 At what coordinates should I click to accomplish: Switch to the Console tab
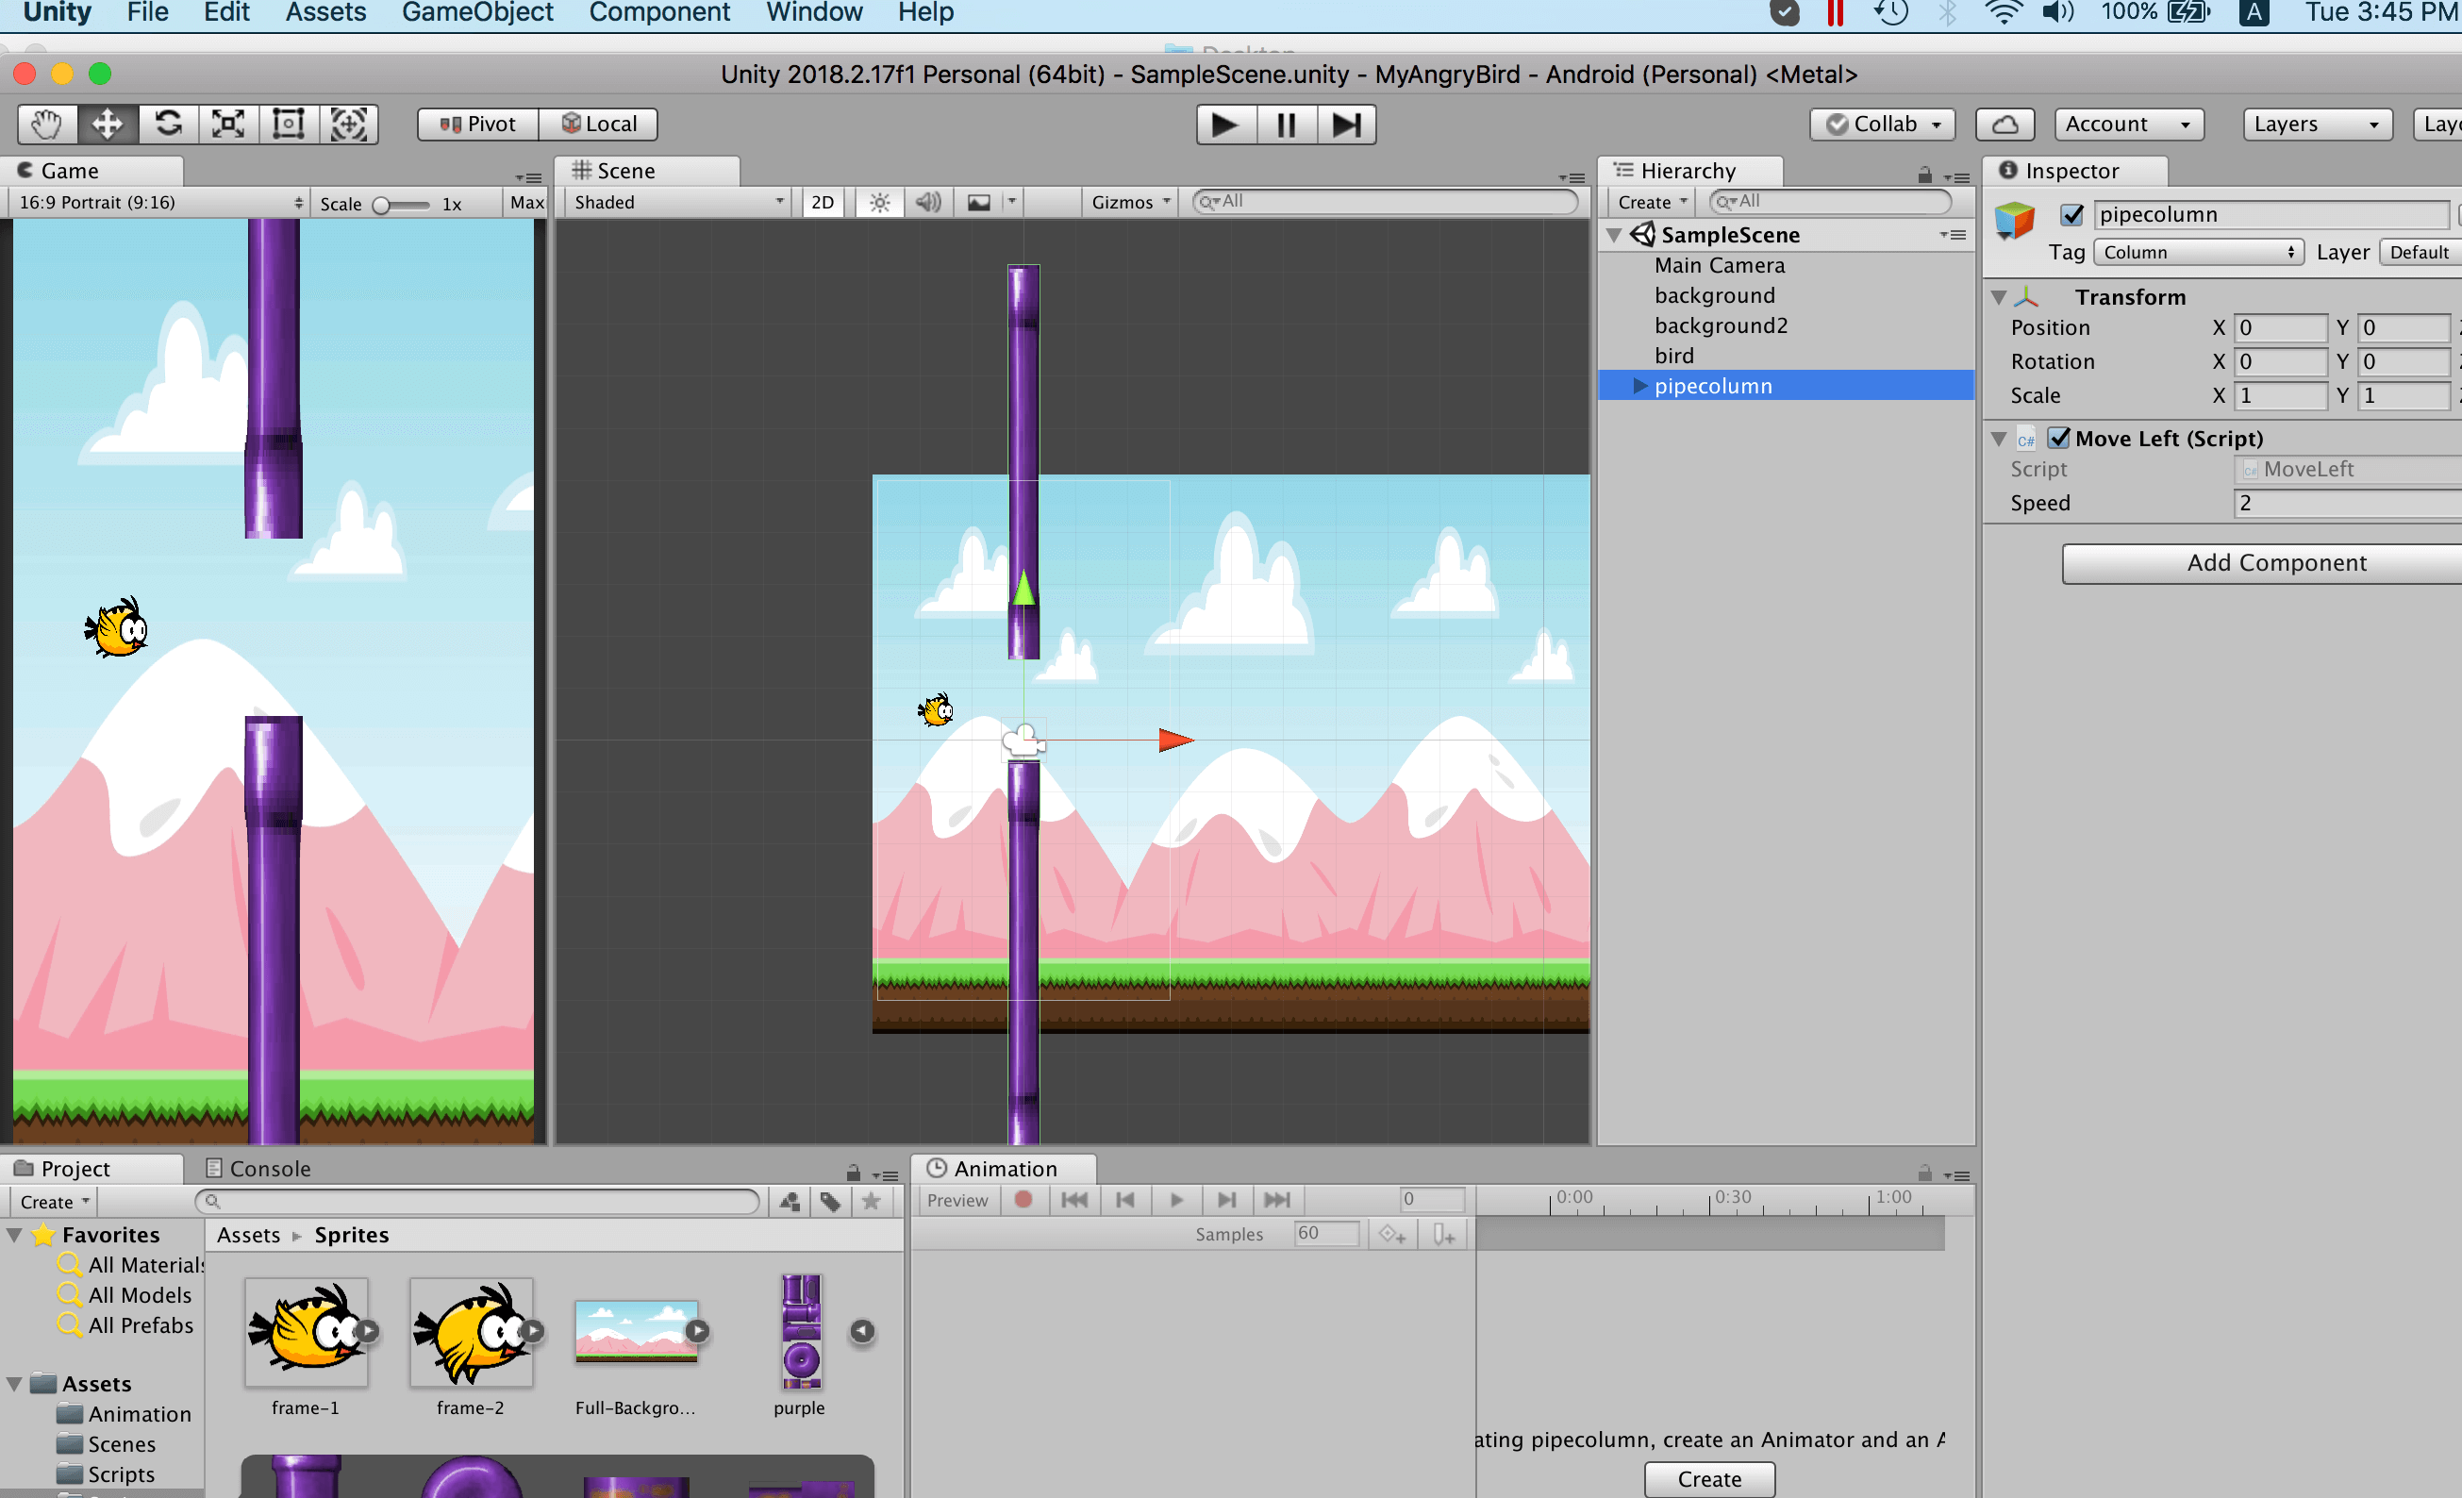(258, 1168)
